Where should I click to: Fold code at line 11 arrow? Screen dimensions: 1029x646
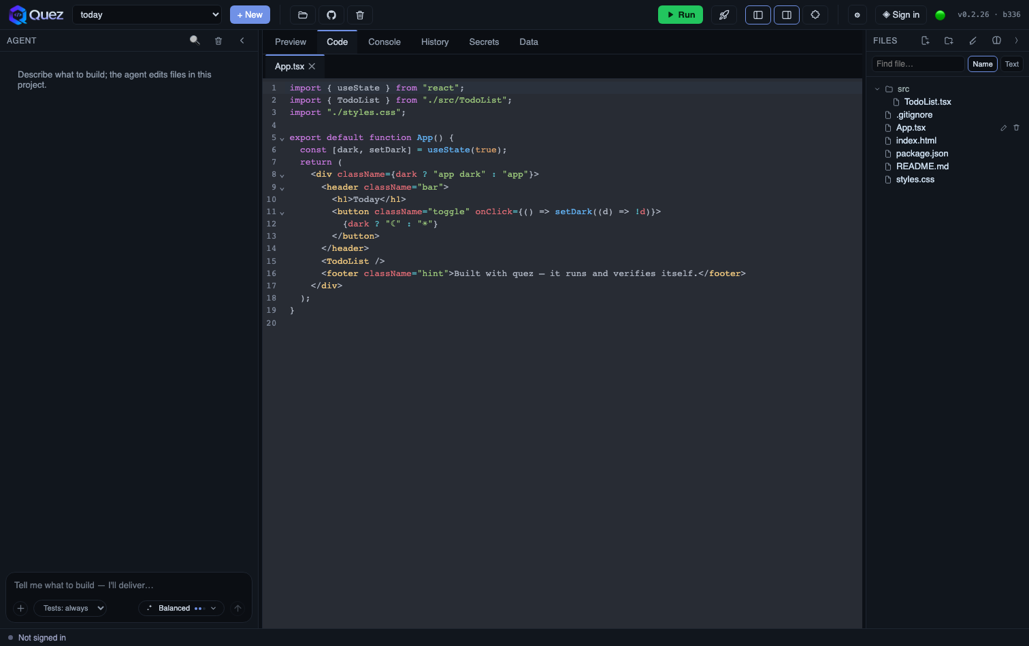click(x=282, y=212)
